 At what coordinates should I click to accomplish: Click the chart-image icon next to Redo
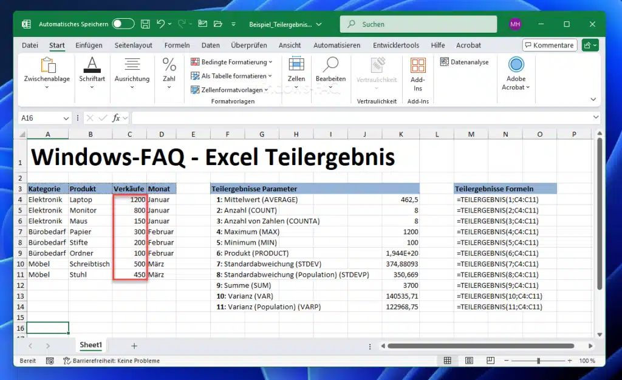click(x=202, y=24)
